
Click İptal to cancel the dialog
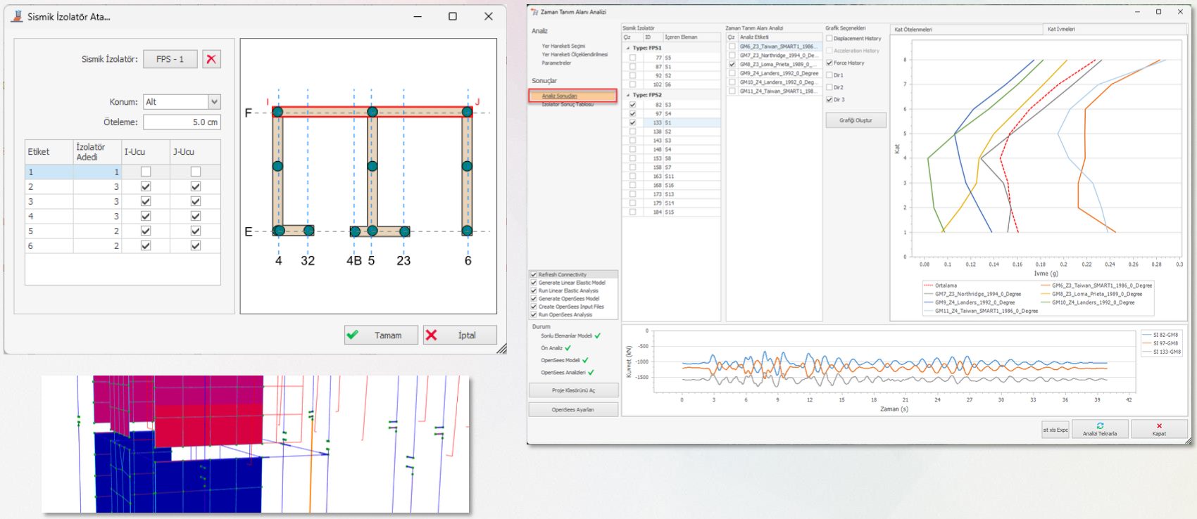coord(460,335)
